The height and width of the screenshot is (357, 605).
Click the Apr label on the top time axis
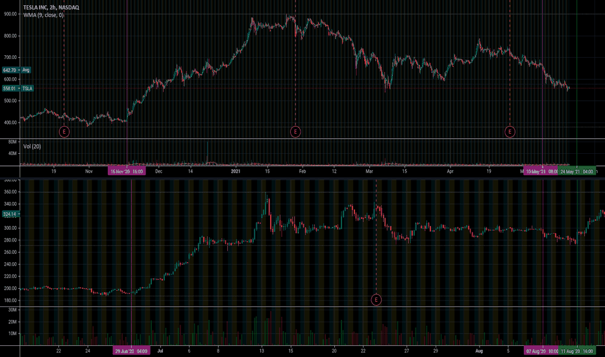click(x=450, y=171)
